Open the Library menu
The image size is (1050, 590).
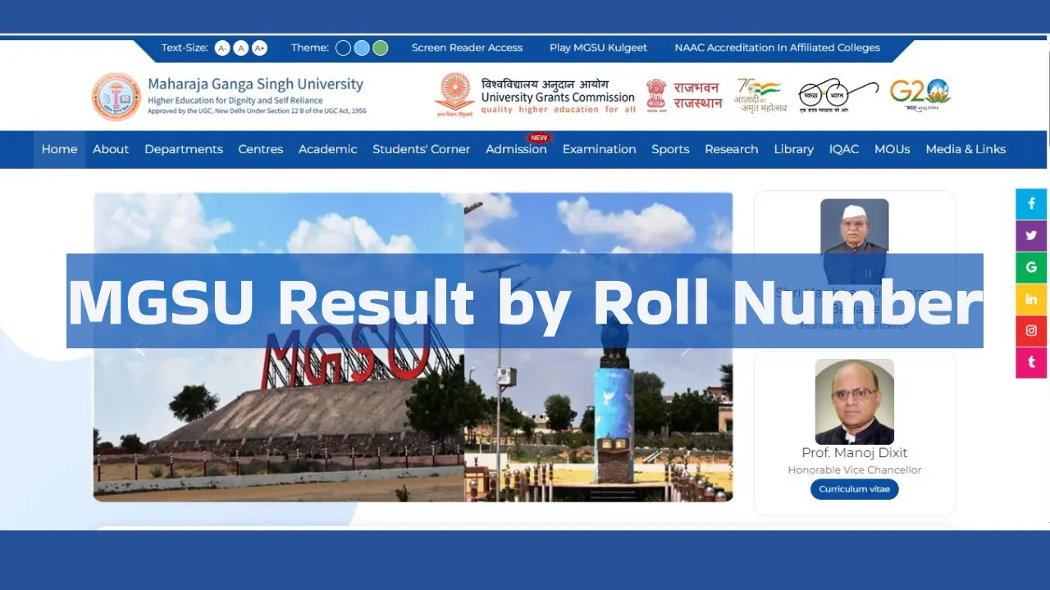[x=793, y=149]
